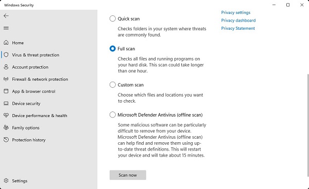
Task: Click the Home house icon
Action: click(x=6, y=43)
